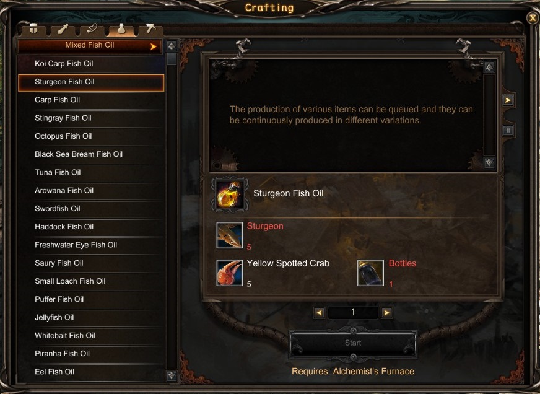
Task: Click the crafting quantity input field
Action: tap(352, 312)
